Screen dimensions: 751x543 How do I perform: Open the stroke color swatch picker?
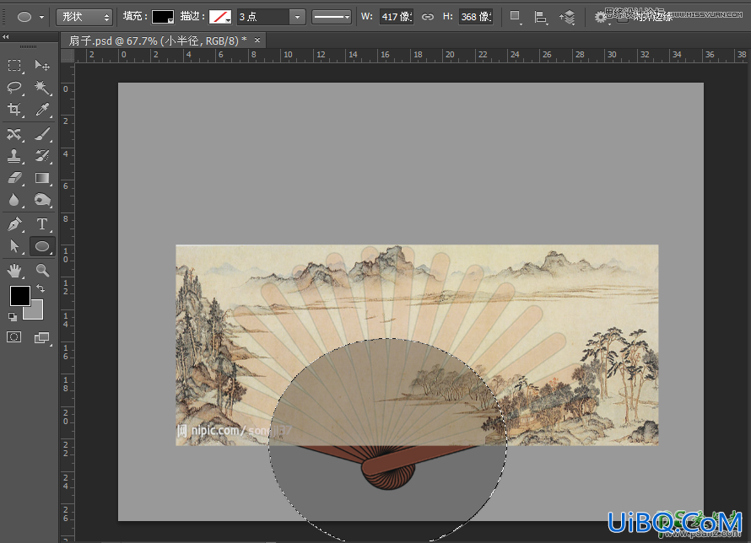(220, 17)
